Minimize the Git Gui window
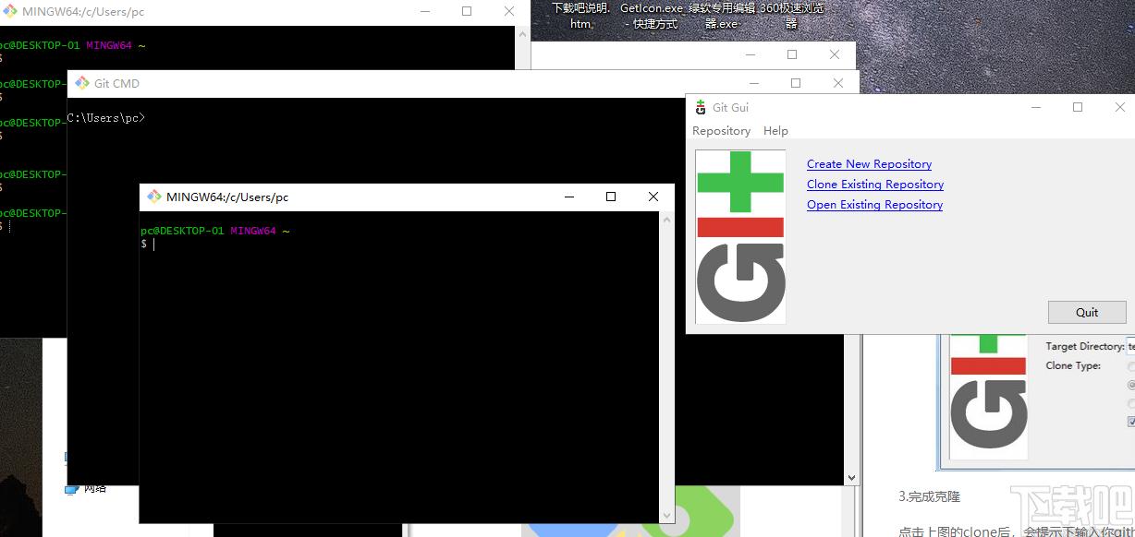Screen dimensions: 1135x537 pos(1035,107)
